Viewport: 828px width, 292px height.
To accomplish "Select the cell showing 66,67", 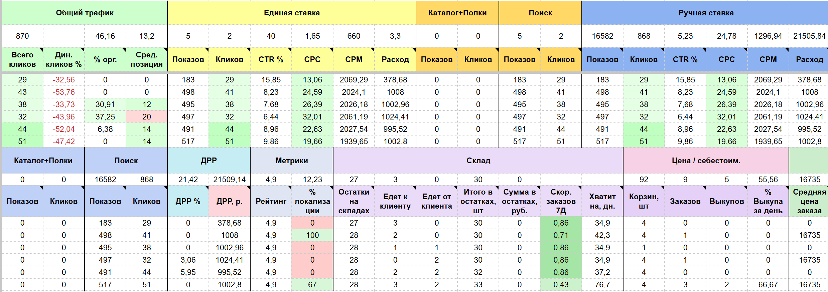I will click(768, 285).
